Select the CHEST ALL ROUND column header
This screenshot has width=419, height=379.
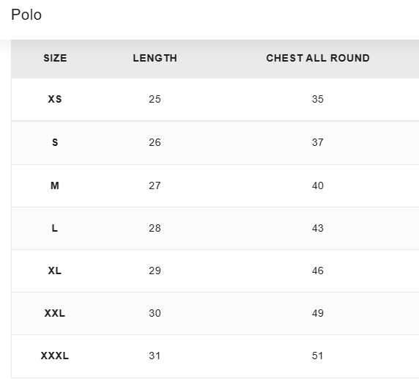(318, 58)
